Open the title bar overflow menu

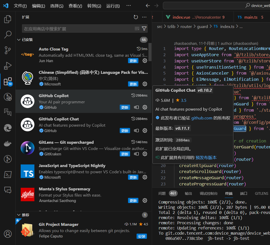click(x=129, y=6)
